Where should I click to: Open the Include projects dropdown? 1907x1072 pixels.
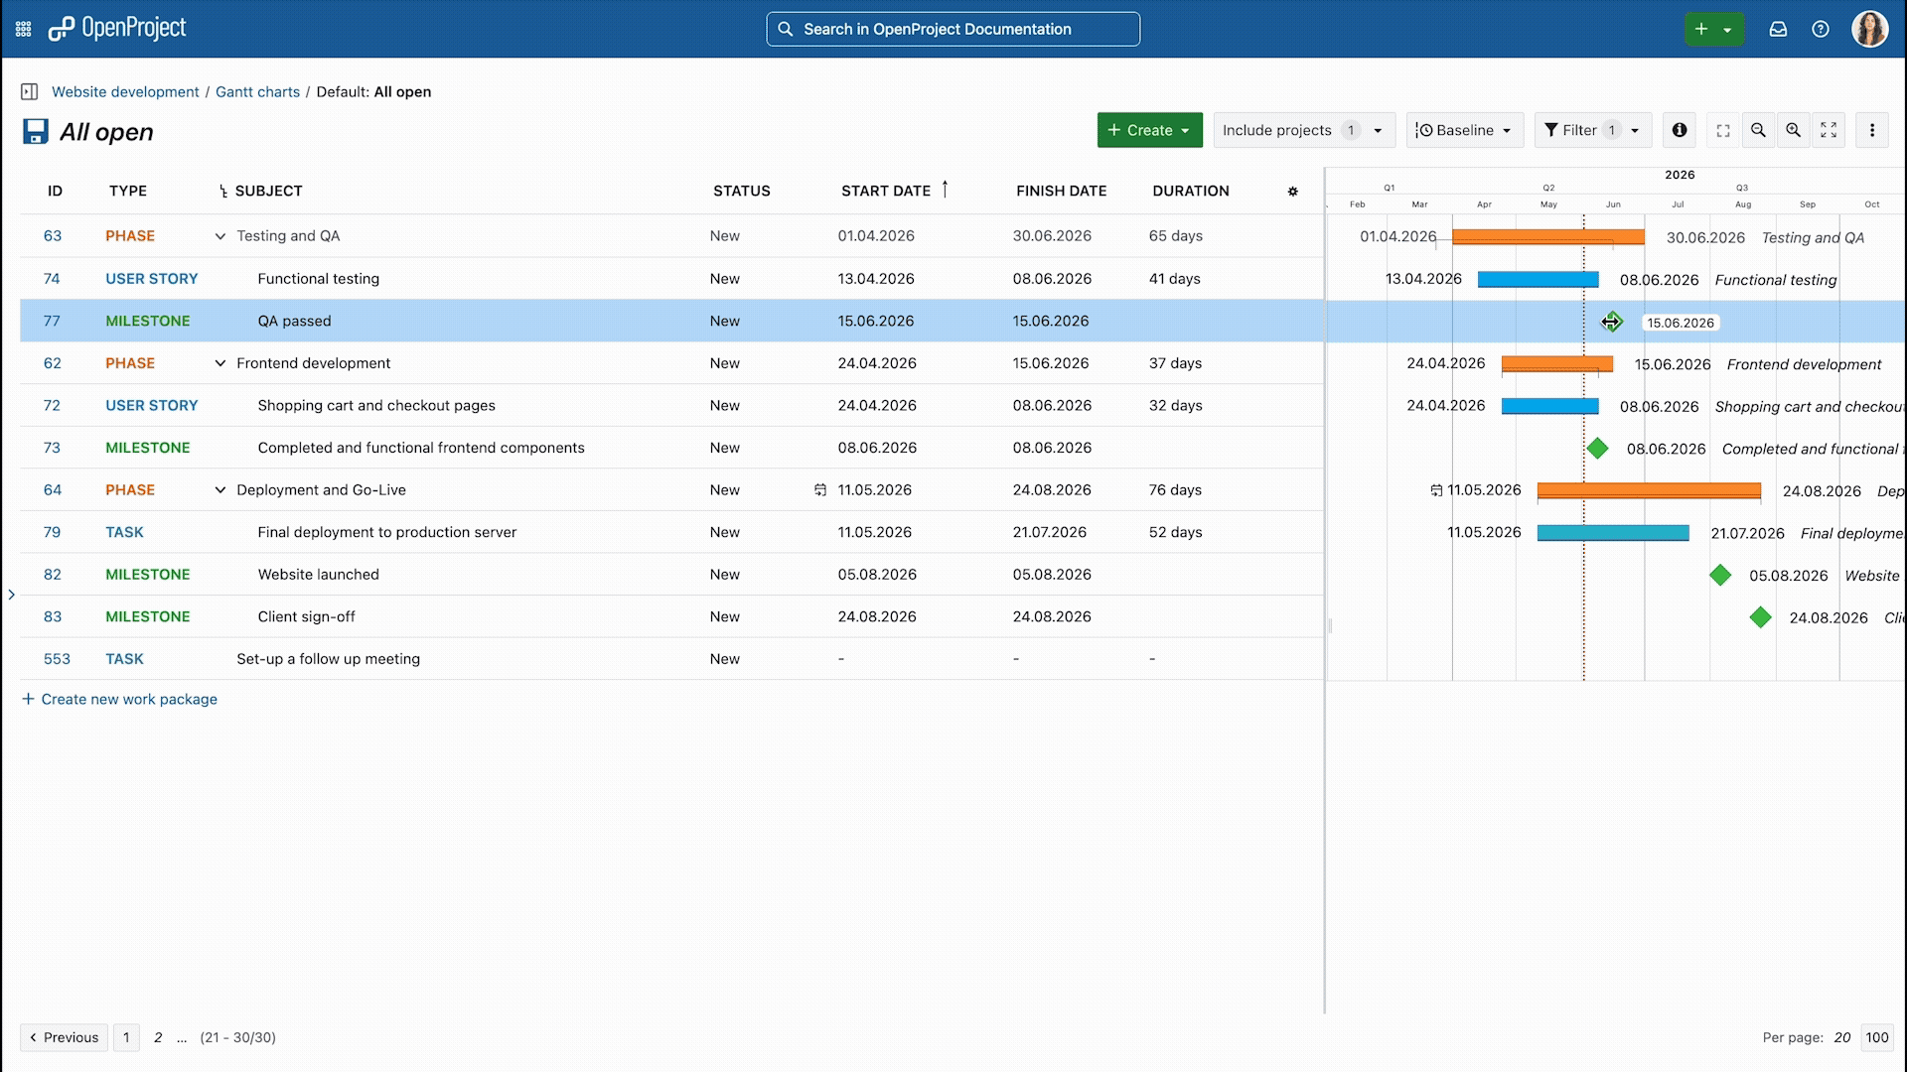tap(1303, 130)
